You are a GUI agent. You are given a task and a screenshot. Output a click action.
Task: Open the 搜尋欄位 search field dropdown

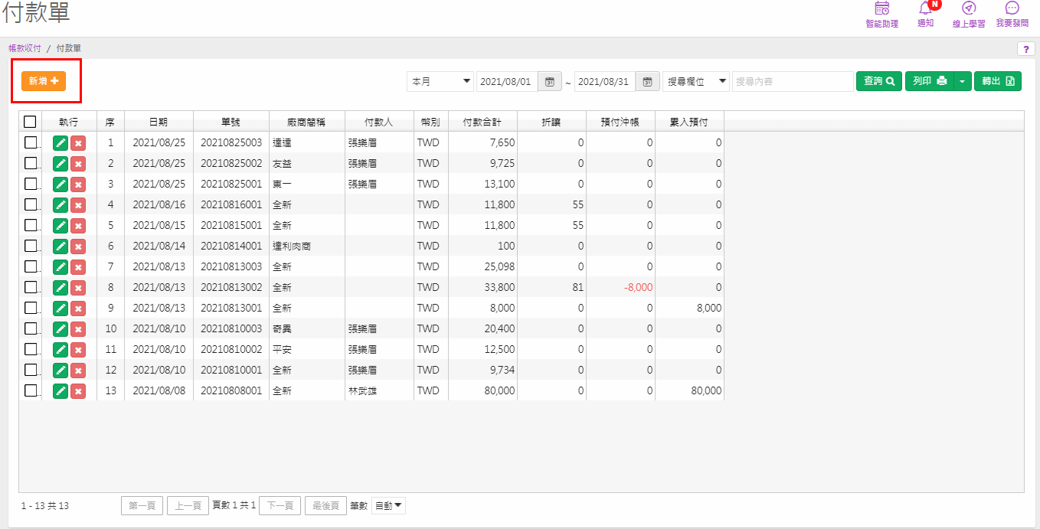click(x=695, y=81)
